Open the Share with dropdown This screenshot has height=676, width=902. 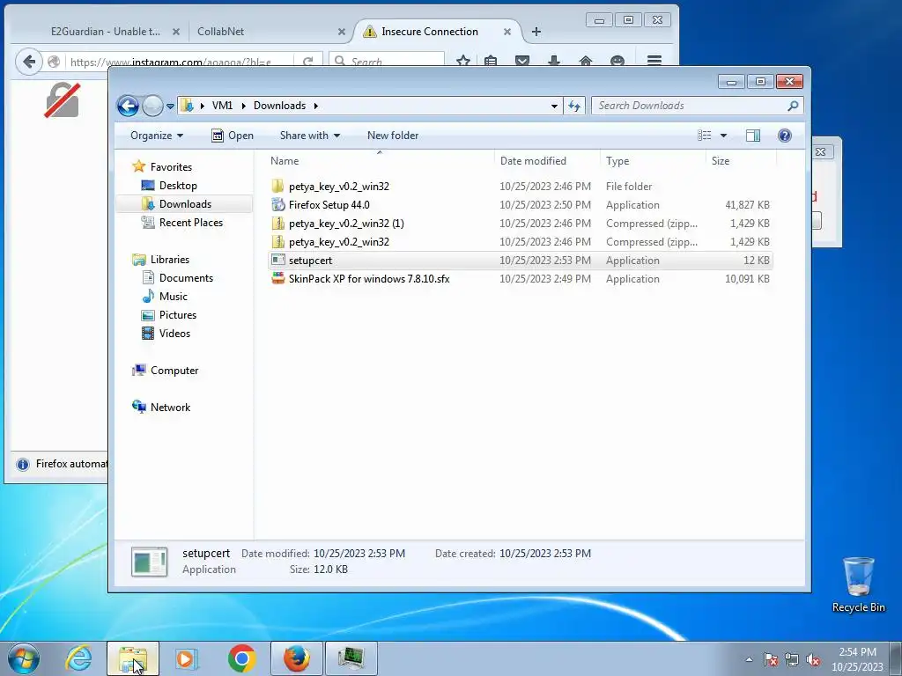click(x=309, y=136)
